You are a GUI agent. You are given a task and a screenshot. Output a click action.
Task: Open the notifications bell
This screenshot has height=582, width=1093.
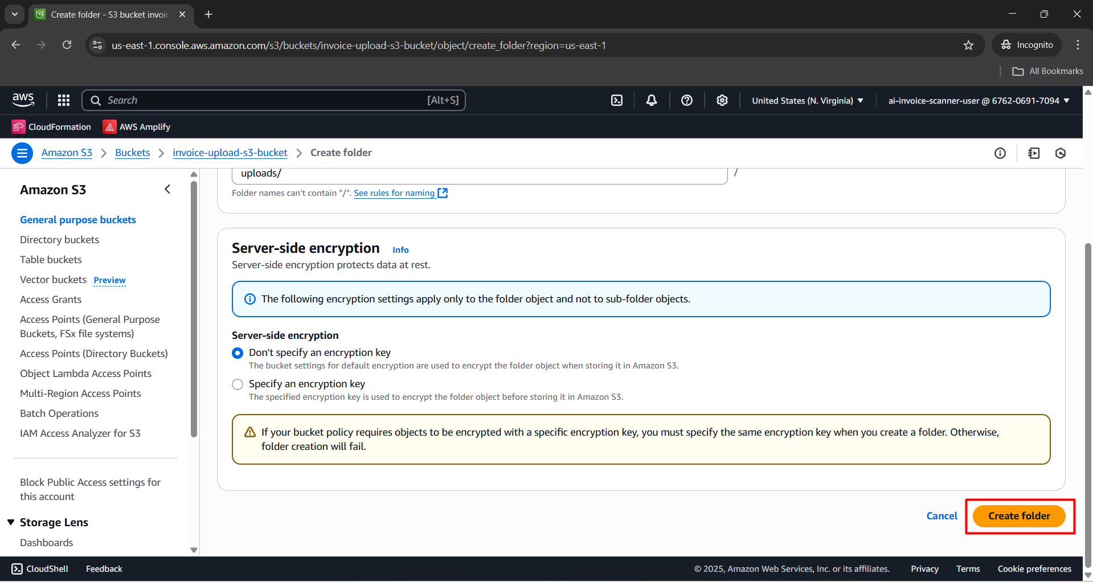pos(652,101)
